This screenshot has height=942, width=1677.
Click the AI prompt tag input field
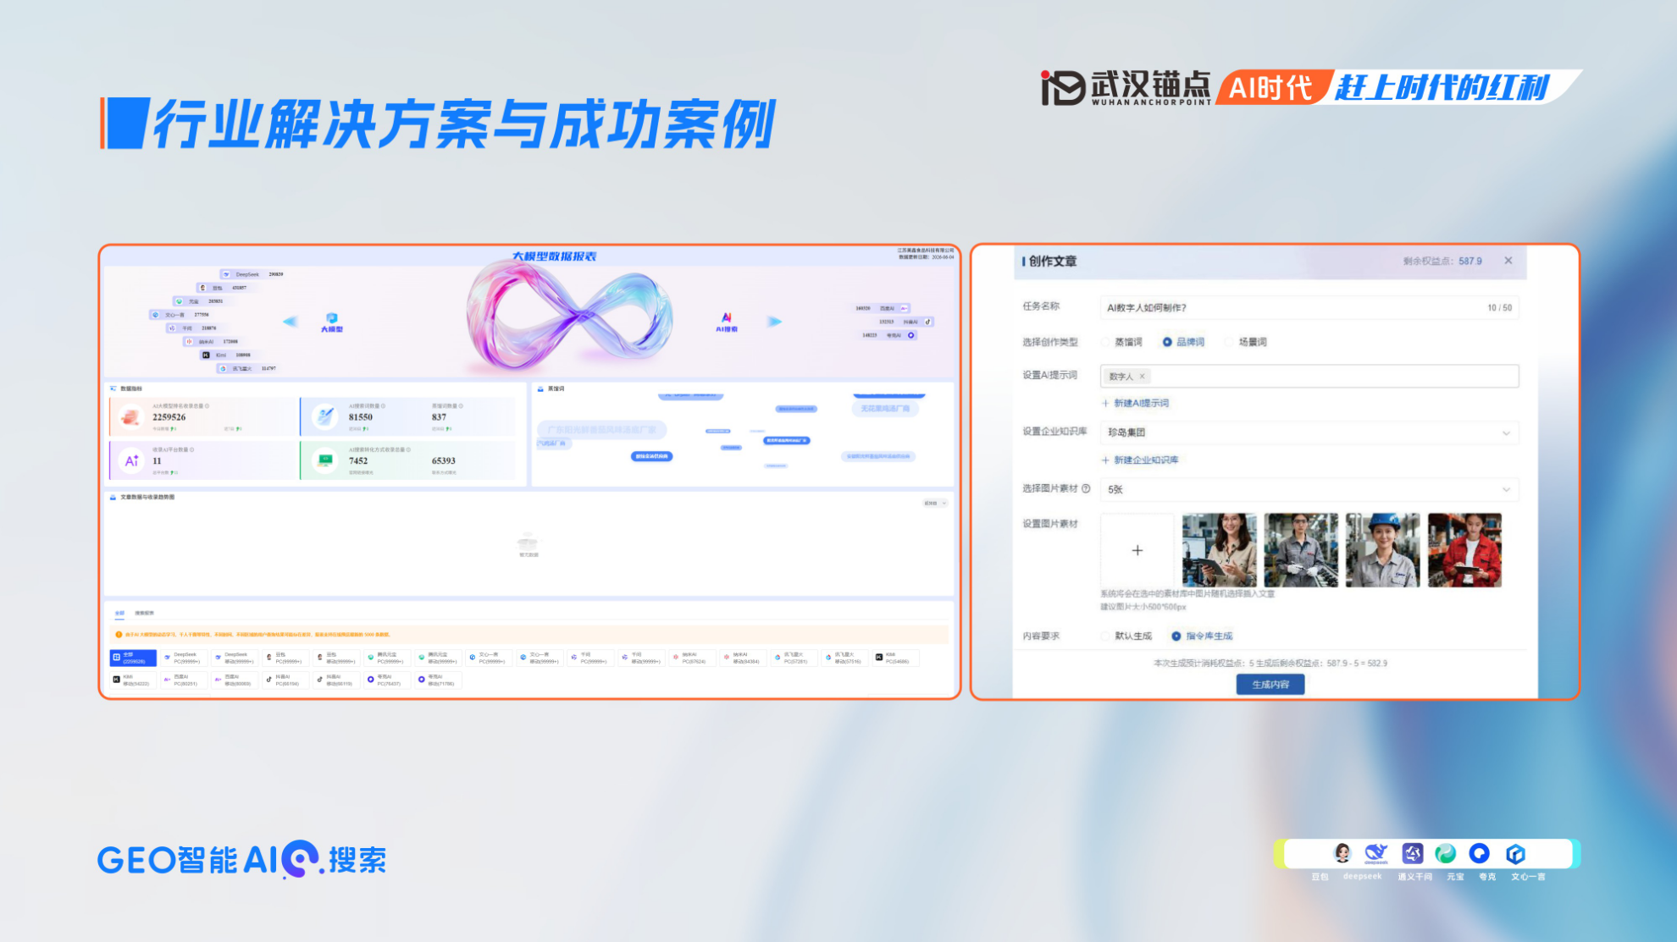pos(1309,376)
